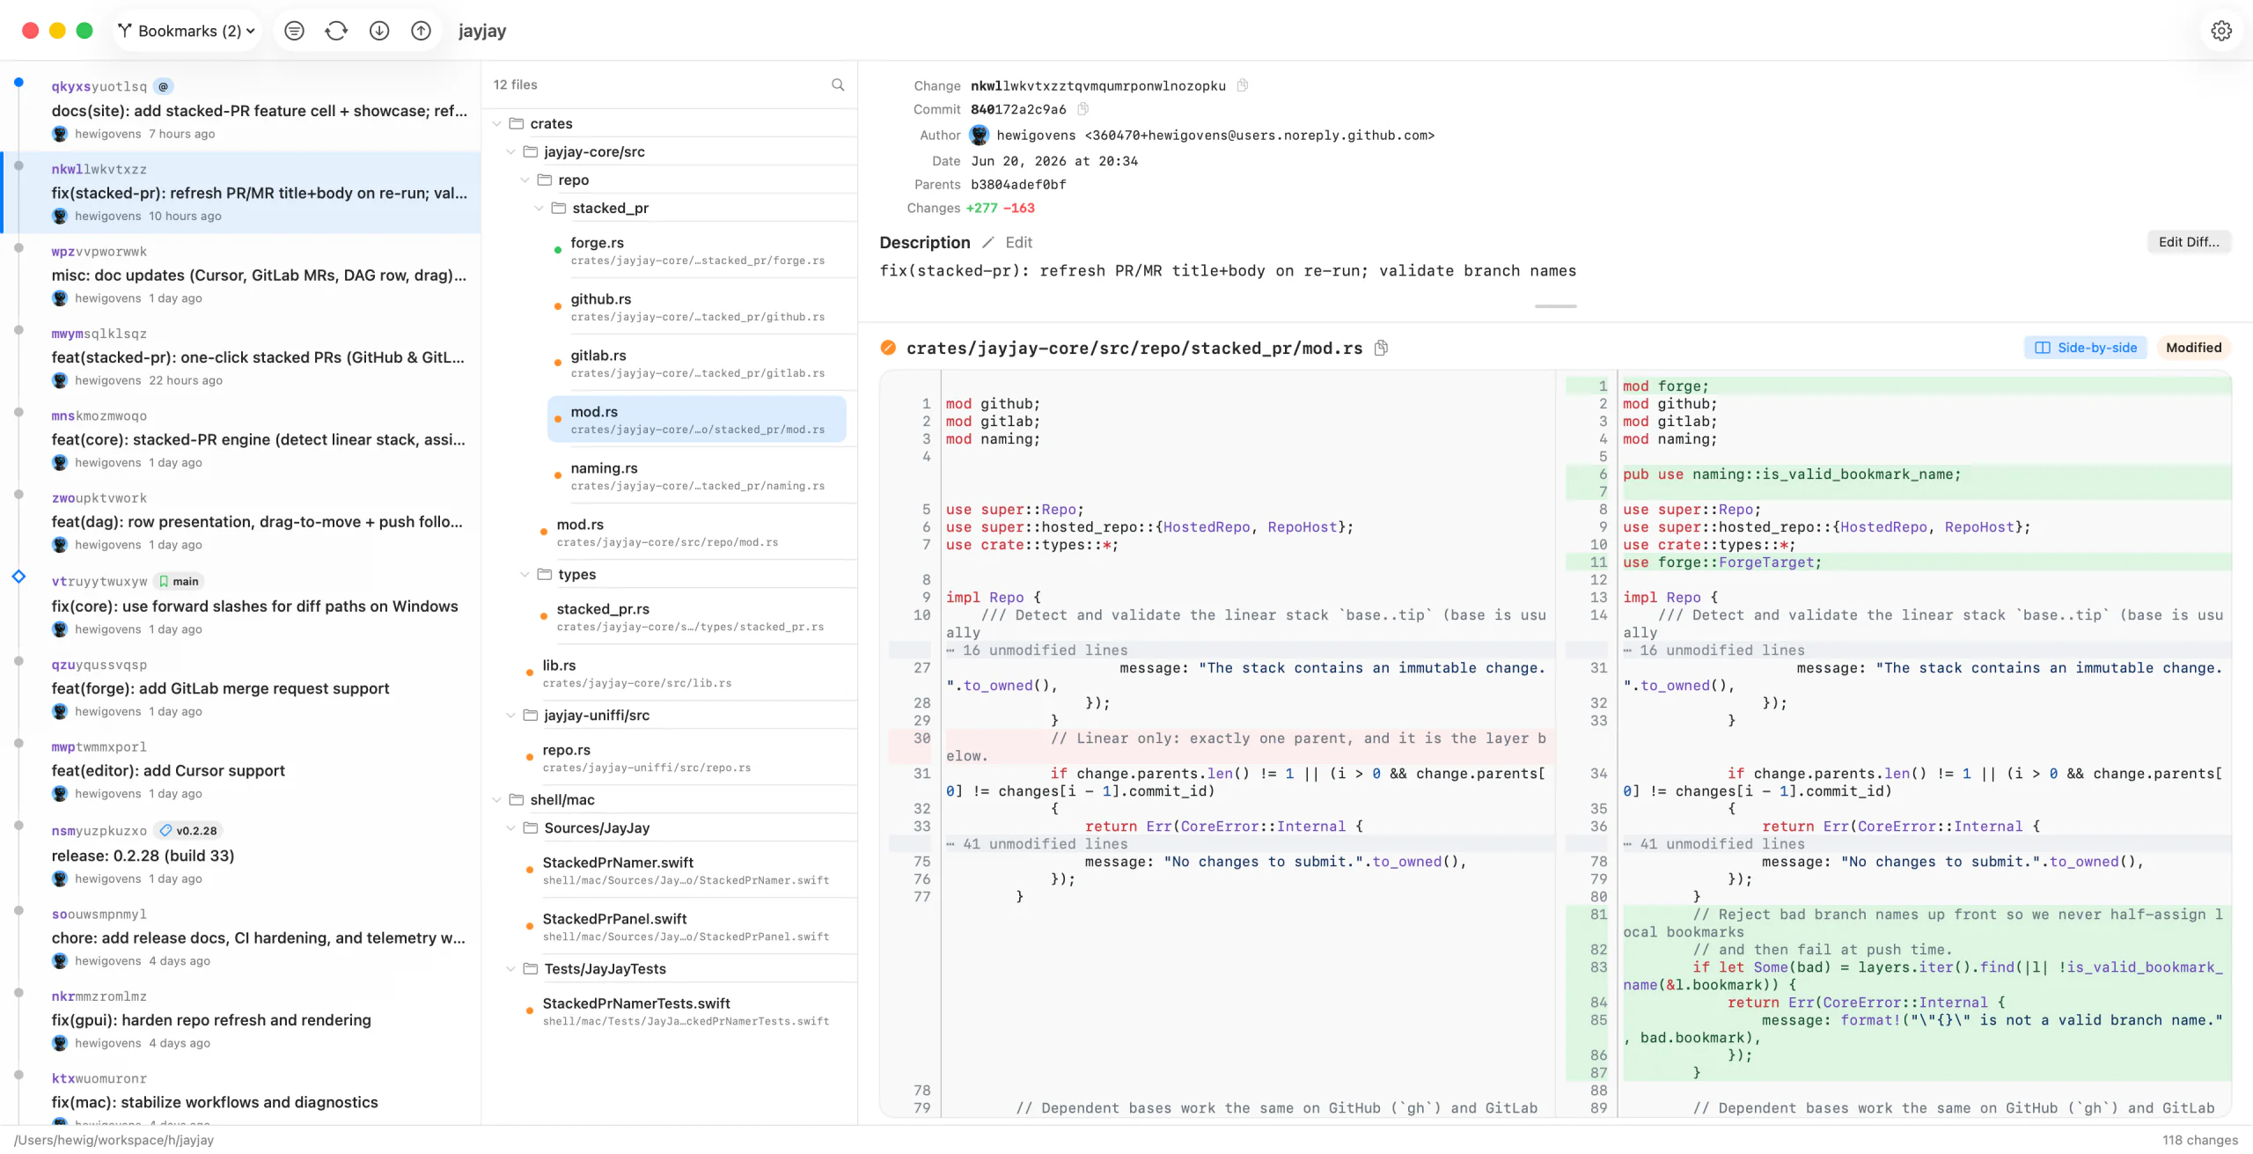Click the Modified status badge

coord(2193,348)
